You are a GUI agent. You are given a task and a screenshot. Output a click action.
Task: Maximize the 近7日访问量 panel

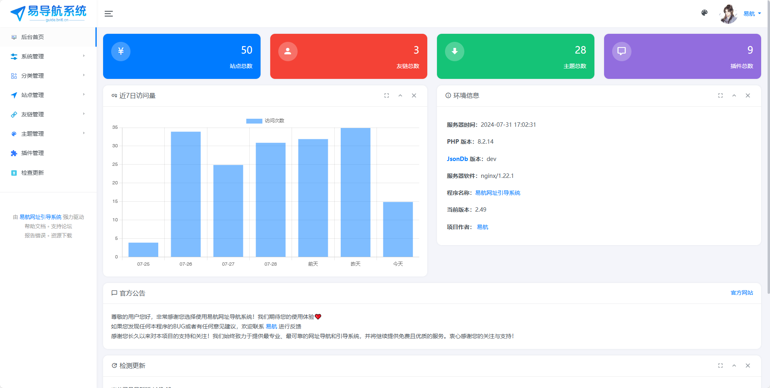coord(387,95)
